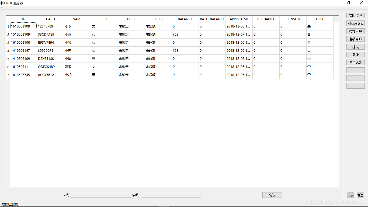Select ID cell 1610503111
Viewport: 368px width, 207px height.
24,67
